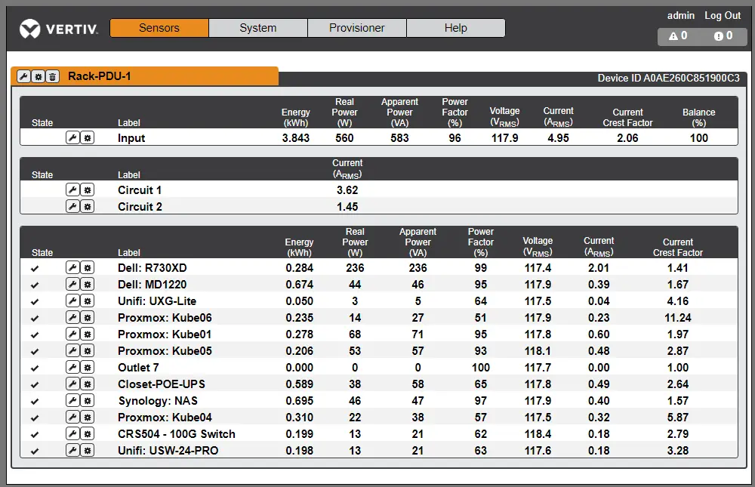Open gear settings for Rack-PDU-1 device
755x487 pixels.
(38, 76)
